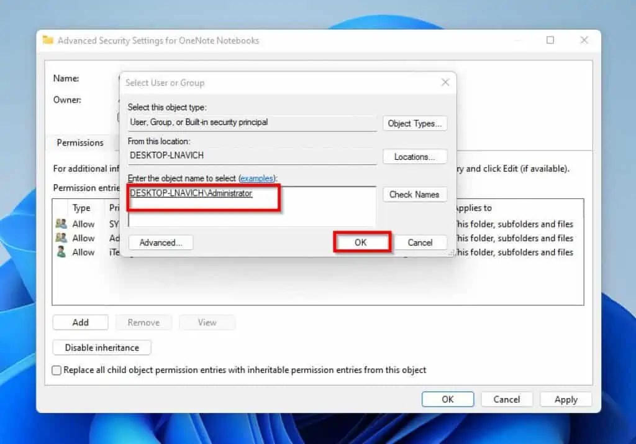636x444 pixels.
Task: Click Check Names to verify the entered name
Action: (415, 194)
